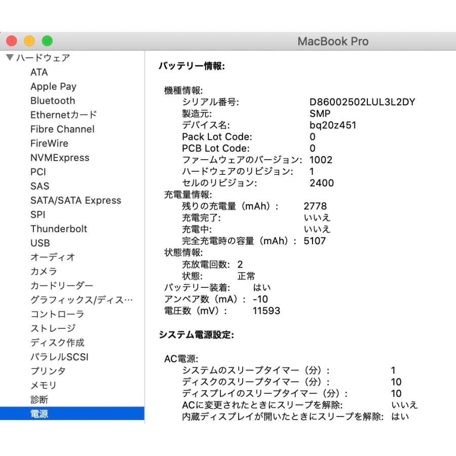Minimize window with yellow button

tap(29, 41)
